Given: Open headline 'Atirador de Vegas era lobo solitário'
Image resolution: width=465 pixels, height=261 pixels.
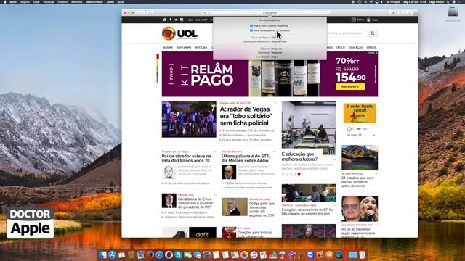Looking at the screenshot, I should (x=246, y=116).
